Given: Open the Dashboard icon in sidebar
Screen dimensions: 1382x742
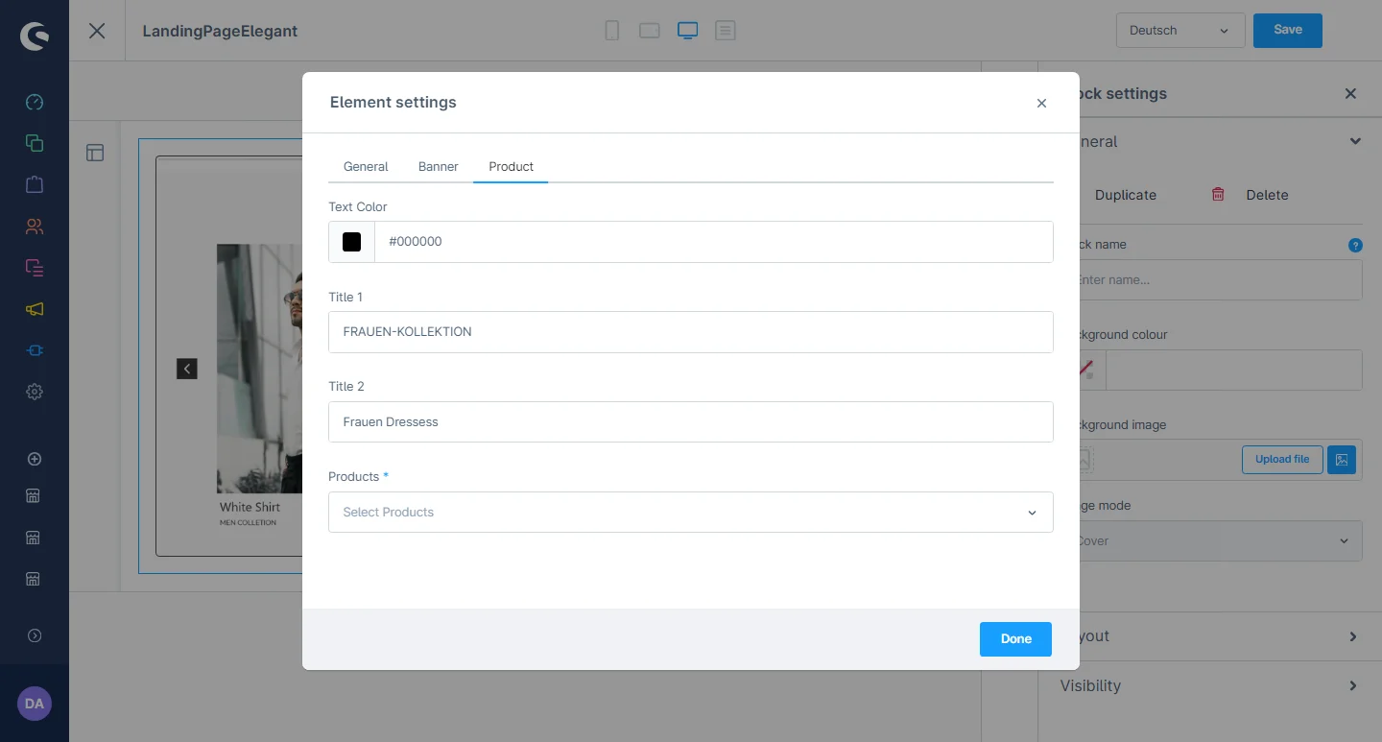Looking at the screenshot, I should pos(35,103).
